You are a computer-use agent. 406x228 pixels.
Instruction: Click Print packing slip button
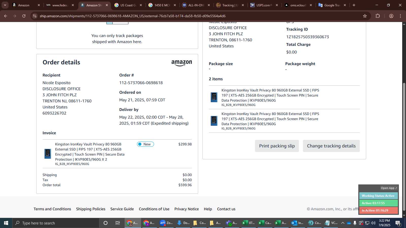[277, 146]
